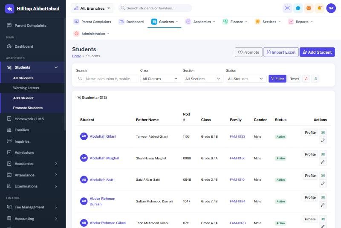Image resolution: width=341 pixels, height=228 pixels.
Task: Open the All Classes dropdown
Action: (x=160, y=79)
